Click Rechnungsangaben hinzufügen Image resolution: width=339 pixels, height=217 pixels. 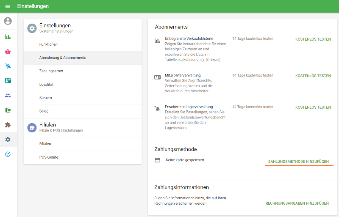tap(297, 203)
